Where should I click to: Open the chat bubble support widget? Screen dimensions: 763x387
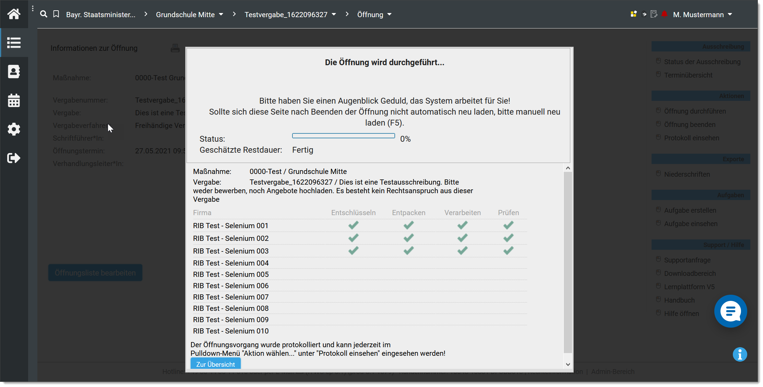730,311
